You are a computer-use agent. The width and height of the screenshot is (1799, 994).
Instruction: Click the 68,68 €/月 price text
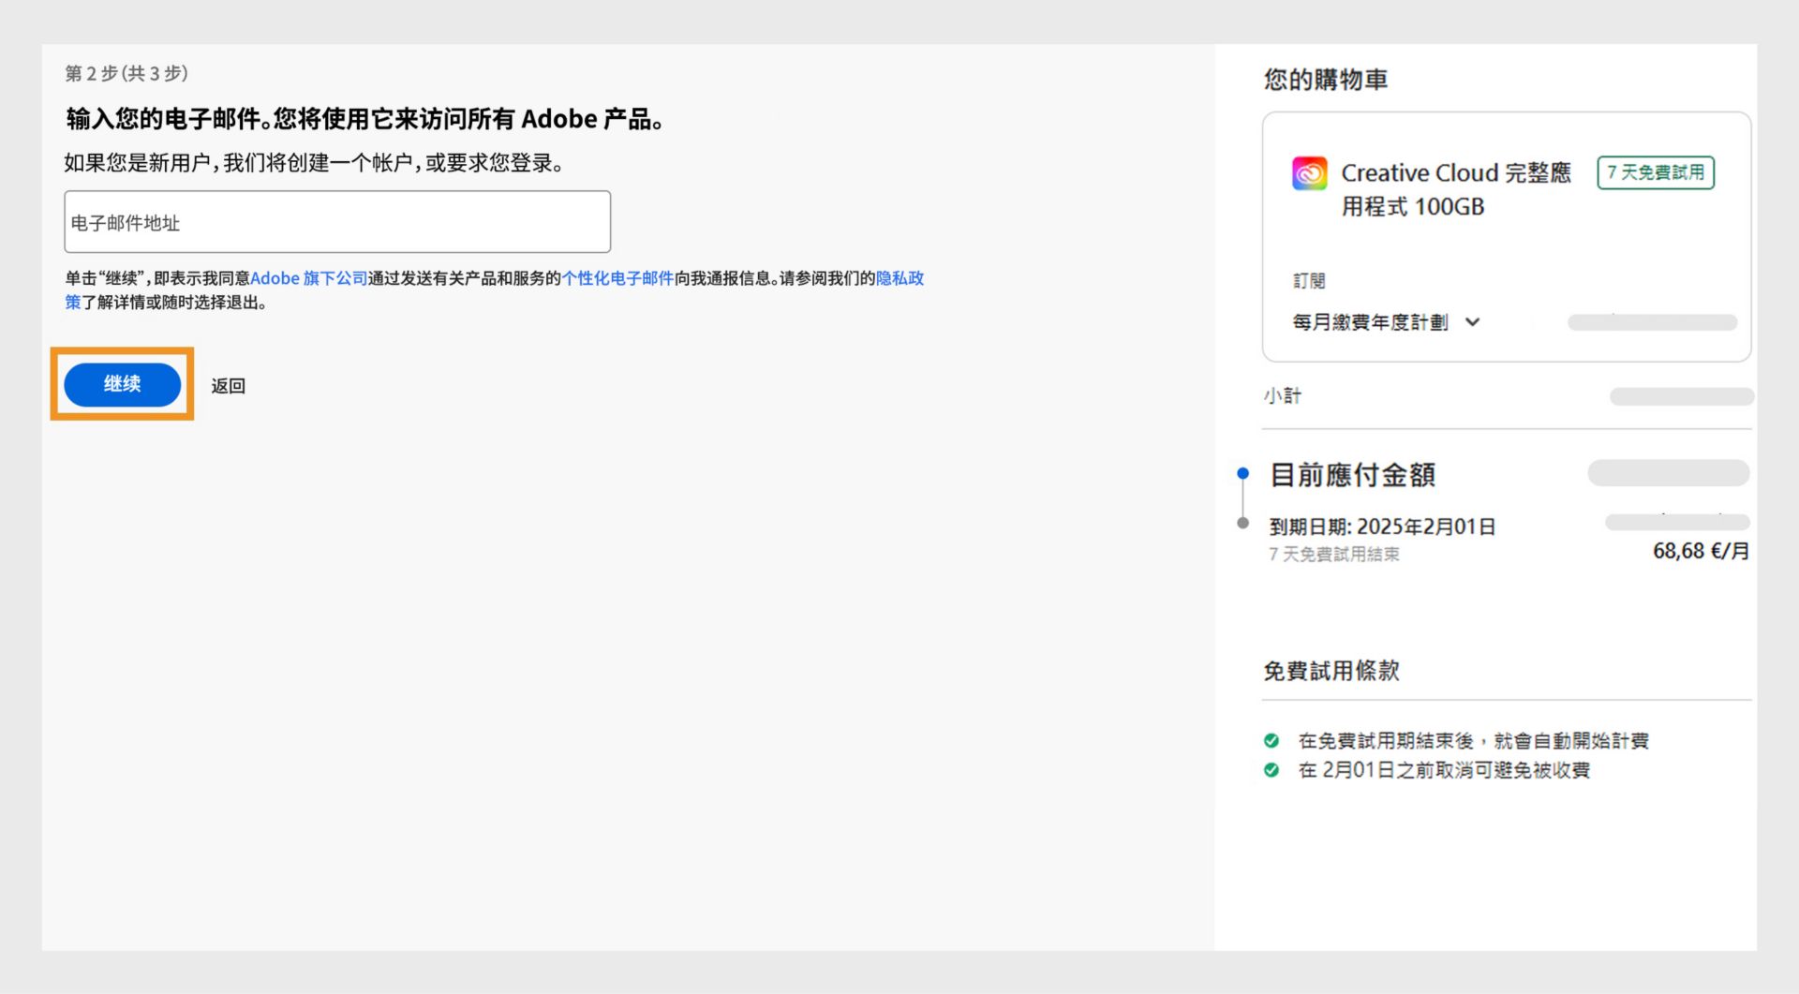[x=1701, y=551]
